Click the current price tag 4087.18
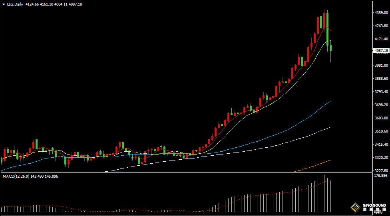The image size is (390, 216). [x=381, y=51]
